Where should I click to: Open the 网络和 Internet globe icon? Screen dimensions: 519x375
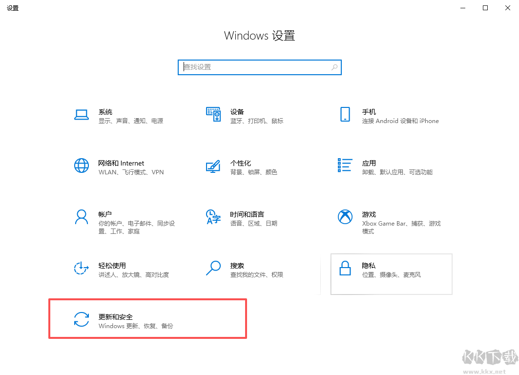click(82, 166)
